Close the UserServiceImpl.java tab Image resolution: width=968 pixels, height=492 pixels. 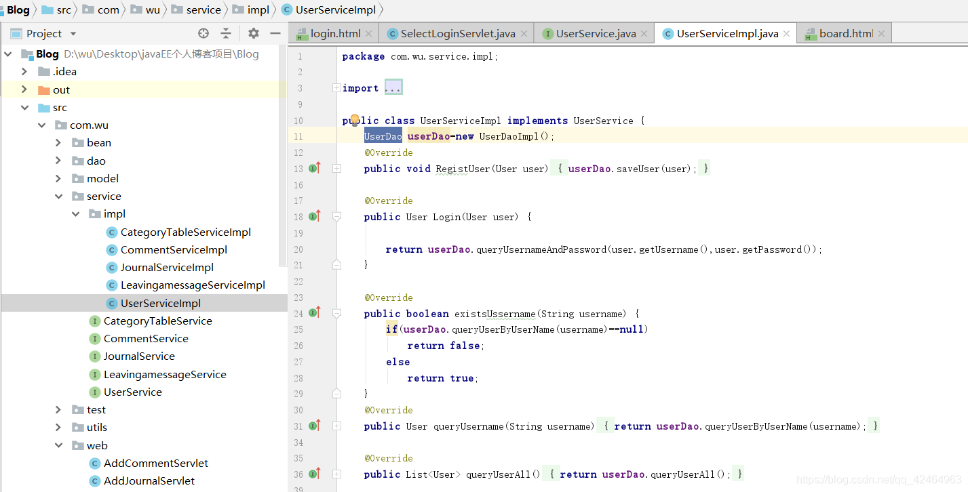pos(786,33)
